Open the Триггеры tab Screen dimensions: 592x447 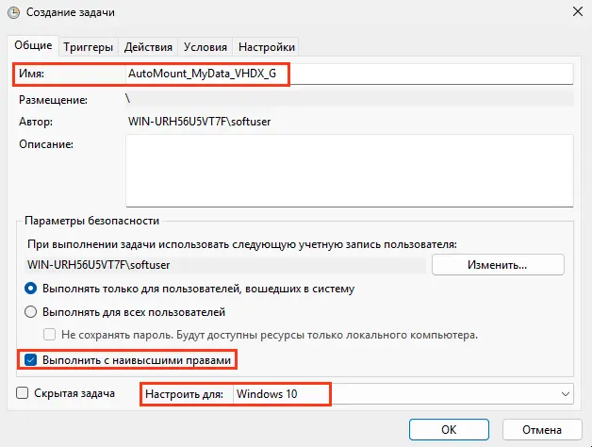coord(90,46)
